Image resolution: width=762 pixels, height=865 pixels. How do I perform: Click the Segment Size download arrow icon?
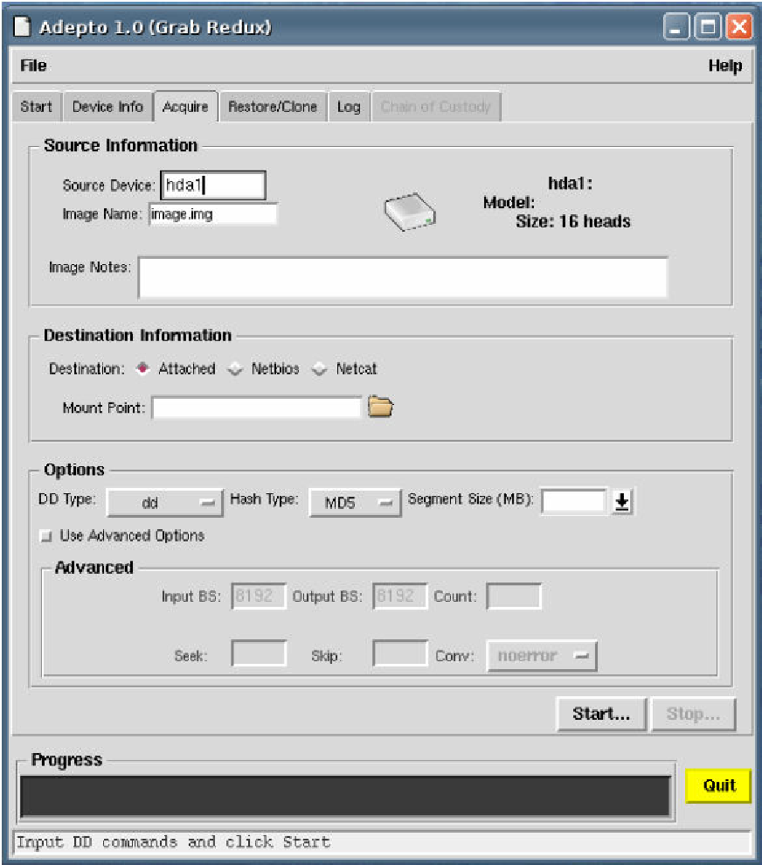[x=621, y=502]
